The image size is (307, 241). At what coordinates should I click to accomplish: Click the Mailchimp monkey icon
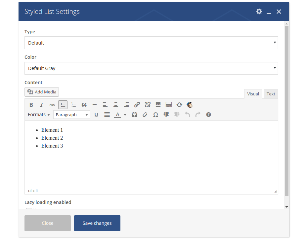(190, 105)
